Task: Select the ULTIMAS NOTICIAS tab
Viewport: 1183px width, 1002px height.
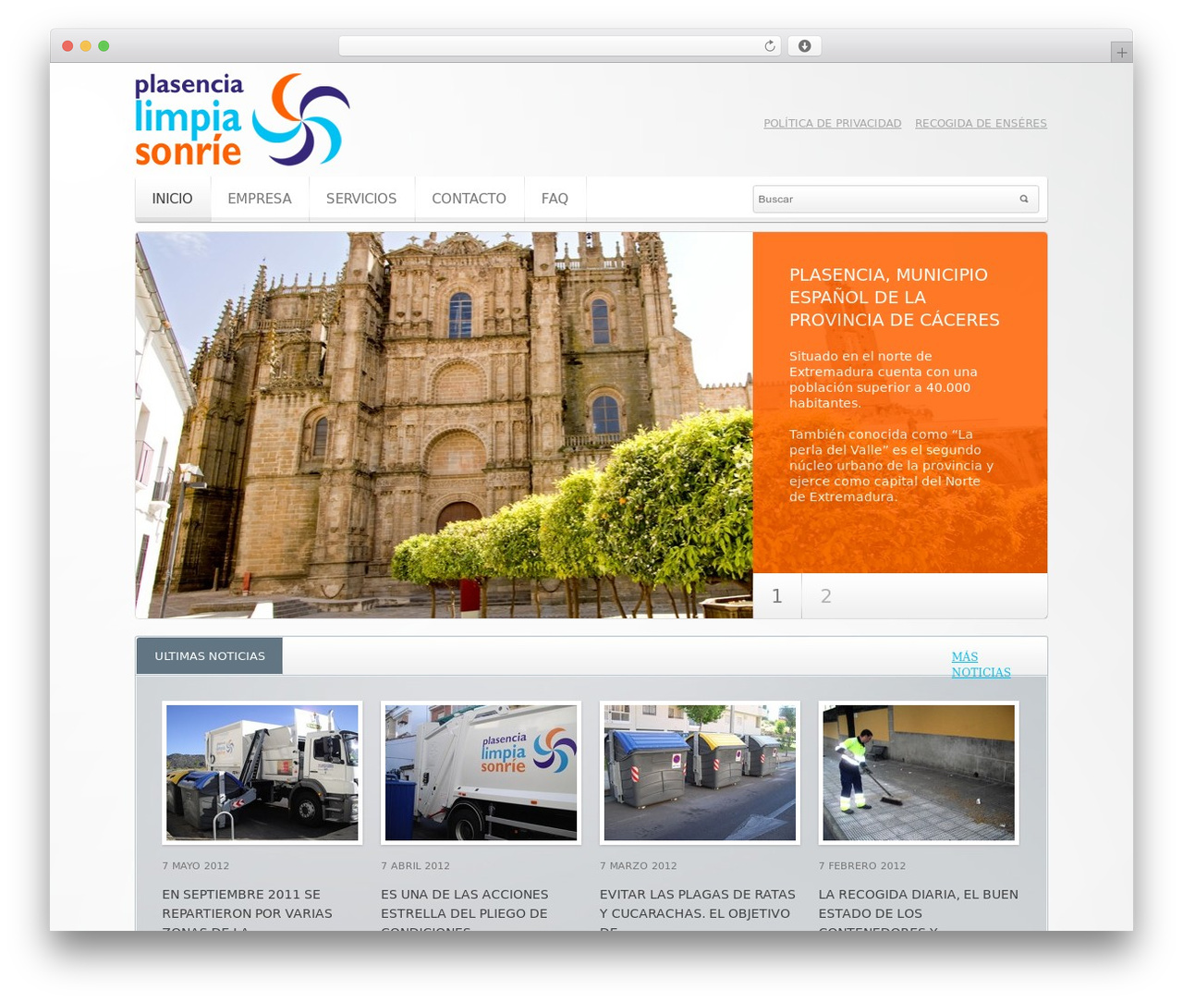Action: pos(210,656)
